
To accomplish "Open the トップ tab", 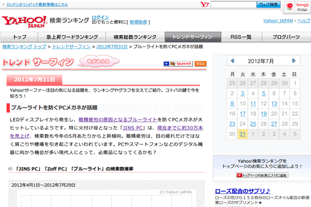I will coord(19,37).
